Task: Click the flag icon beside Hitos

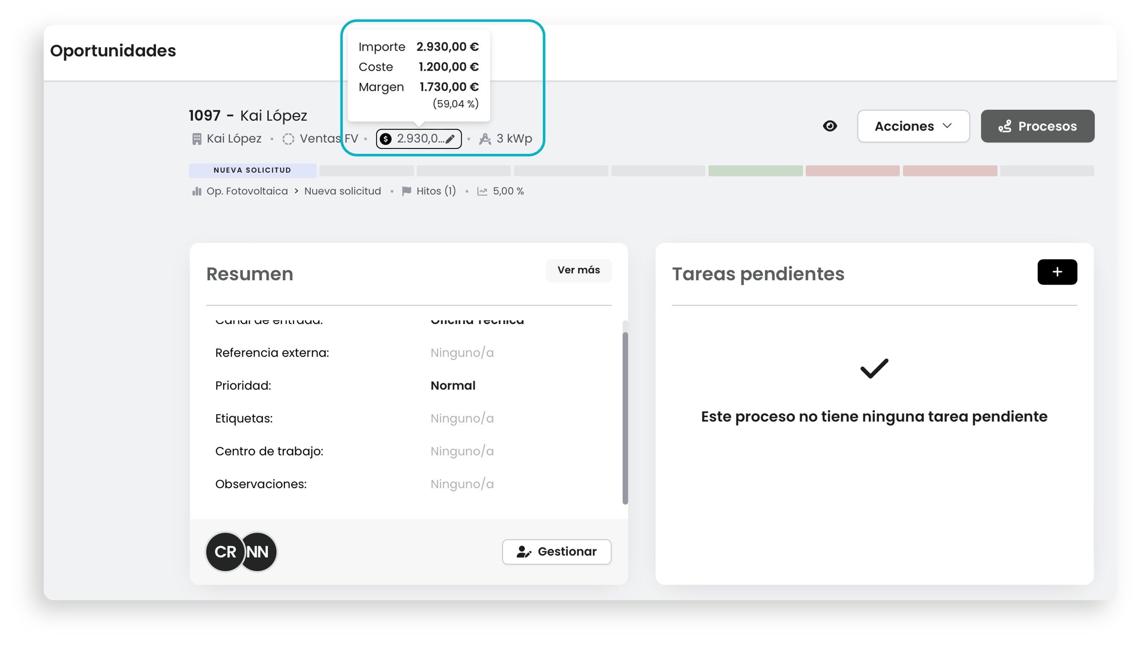Action: click(x=406, y=191)
